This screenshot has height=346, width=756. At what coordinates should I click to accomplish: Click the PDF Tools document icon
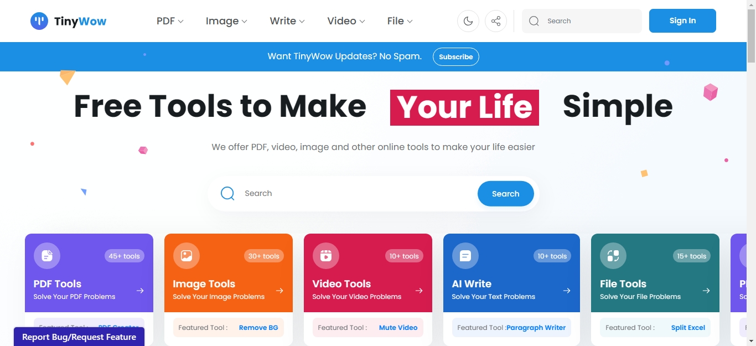tap(47, 256)
